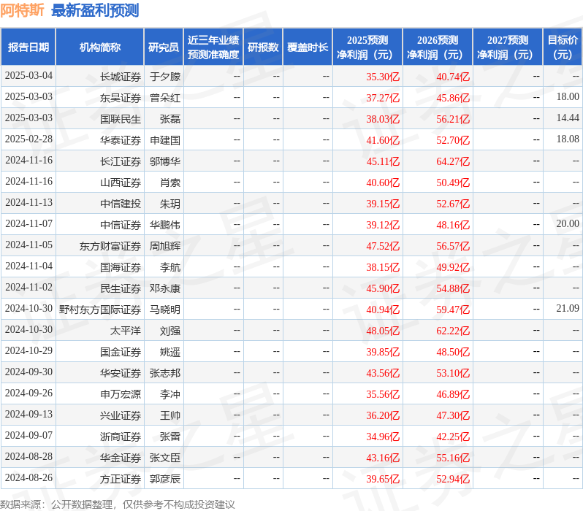The height and width of the screenshot is (511, 583).
Task: Select the 45.90亿 profit value
Action: [383, 289]
